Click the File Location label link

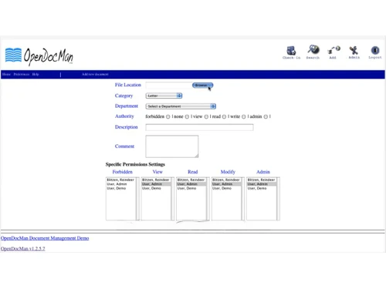(x=128, y=85)
